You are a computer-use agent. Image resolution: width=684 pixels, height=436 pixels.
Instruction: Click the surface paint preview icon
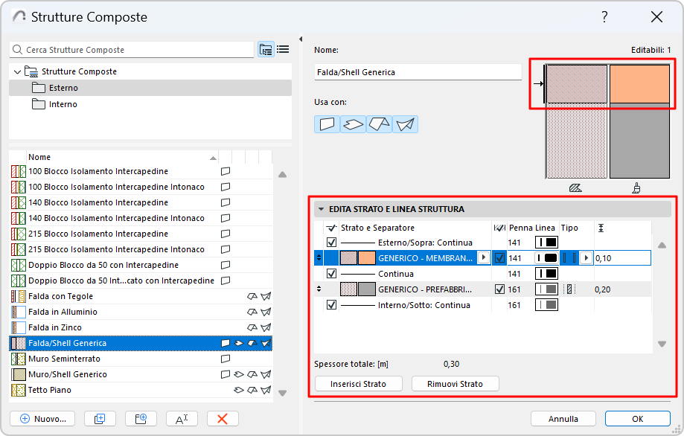click(x=636, y=188)
